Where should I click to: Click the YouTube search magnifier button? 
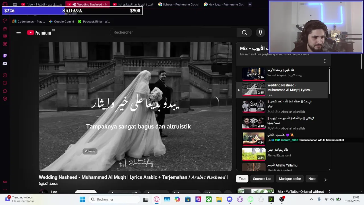point(244,32)
